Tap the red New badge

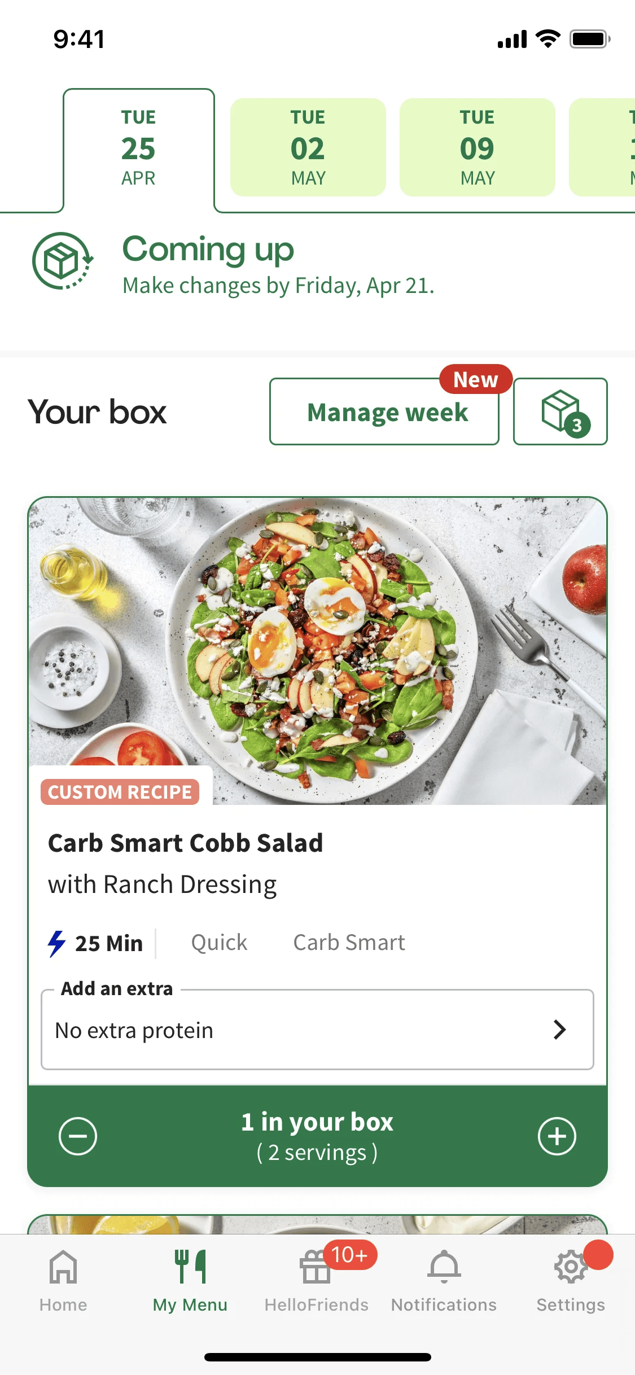tap(476, 379)
